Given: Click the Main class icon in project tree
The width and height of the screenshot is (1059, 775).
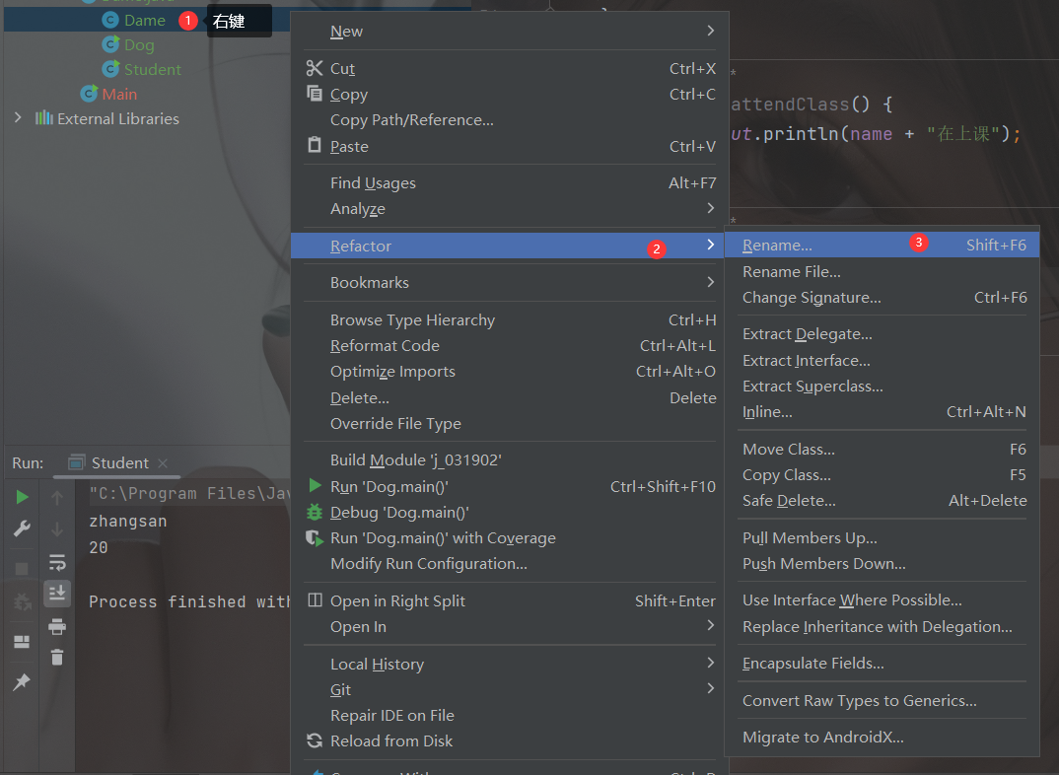Looking at the screenshot, I should [89, 93].
